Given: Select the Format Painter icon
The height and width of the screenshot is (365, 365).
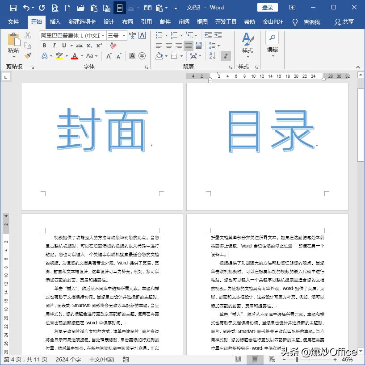Looking at the screenshot, I should click(x=28, y=56).
